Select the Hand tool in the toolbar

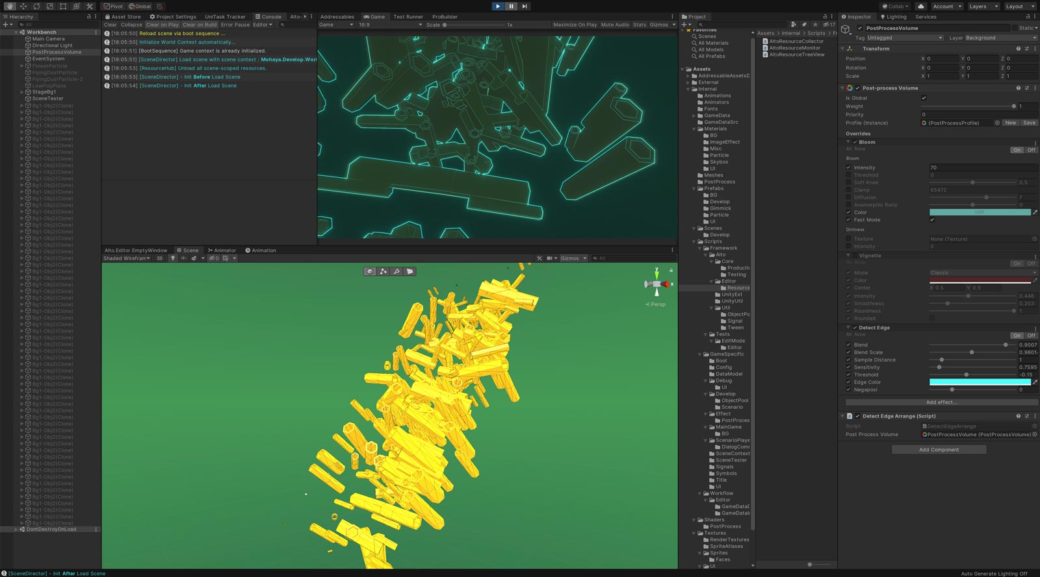[x=10, y=6]
